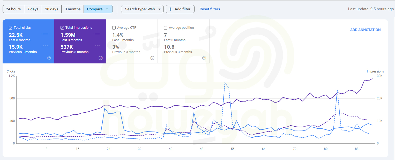Image resolution: width=395 pixels, height=160 pixels.
Task: Uncheck the Total clicks checkbox
Action: [x=11, y=28]
